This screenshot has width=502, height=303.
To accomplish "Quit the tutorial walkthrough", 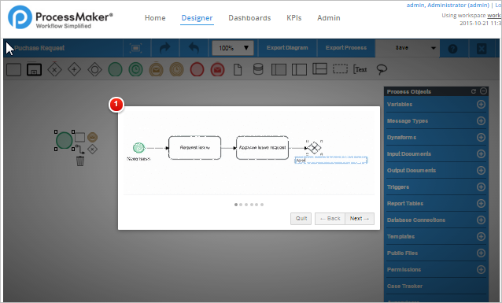I will coord(301,219).
